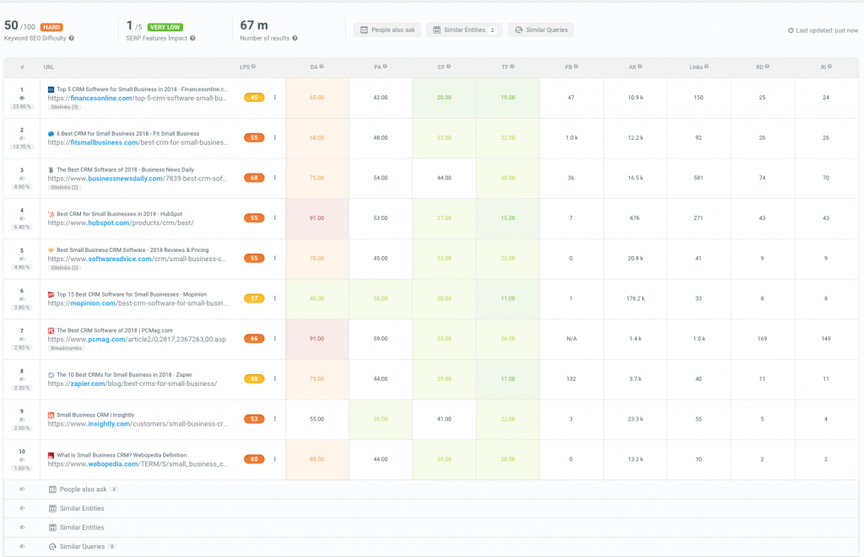Expand the Similar Queries 8 row

click(x=431, y=547)
